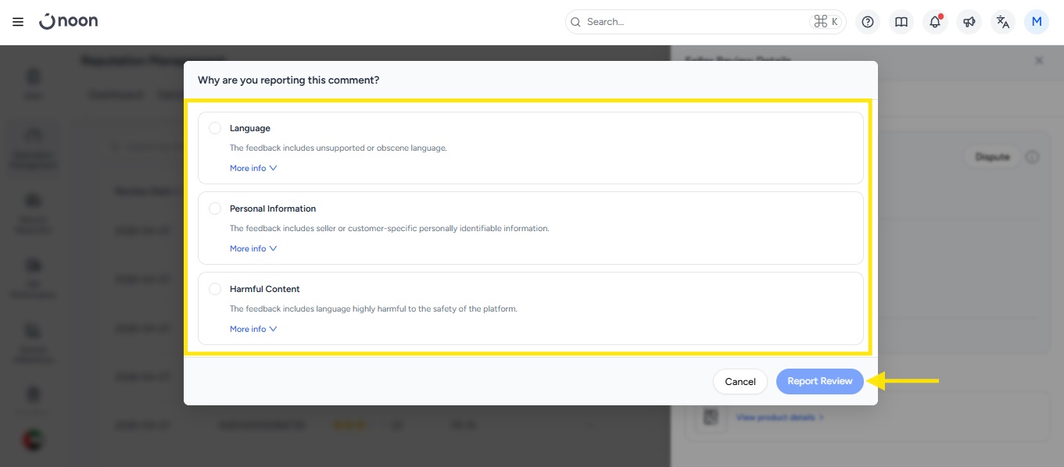Screen dimensions: 1064x467
Task: Click the noon logo
Action: coord(69,22)
